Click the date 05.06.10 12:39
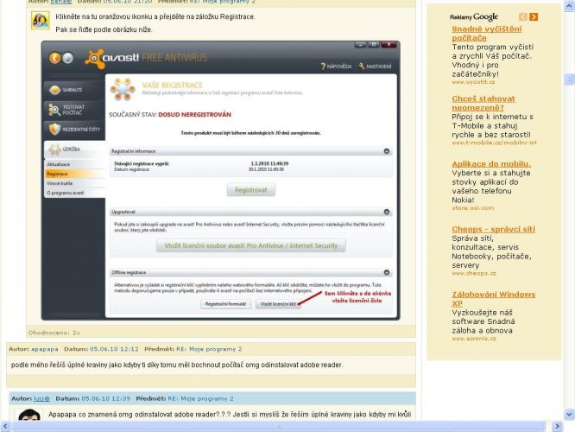575x432 pixels. point(105,398)
